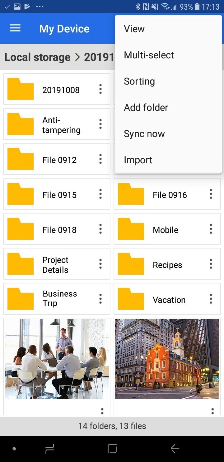The width and height of the screenshot is (224, 462).
Task: Tap the Recipes folder name
Action: (x=167, y=265)
